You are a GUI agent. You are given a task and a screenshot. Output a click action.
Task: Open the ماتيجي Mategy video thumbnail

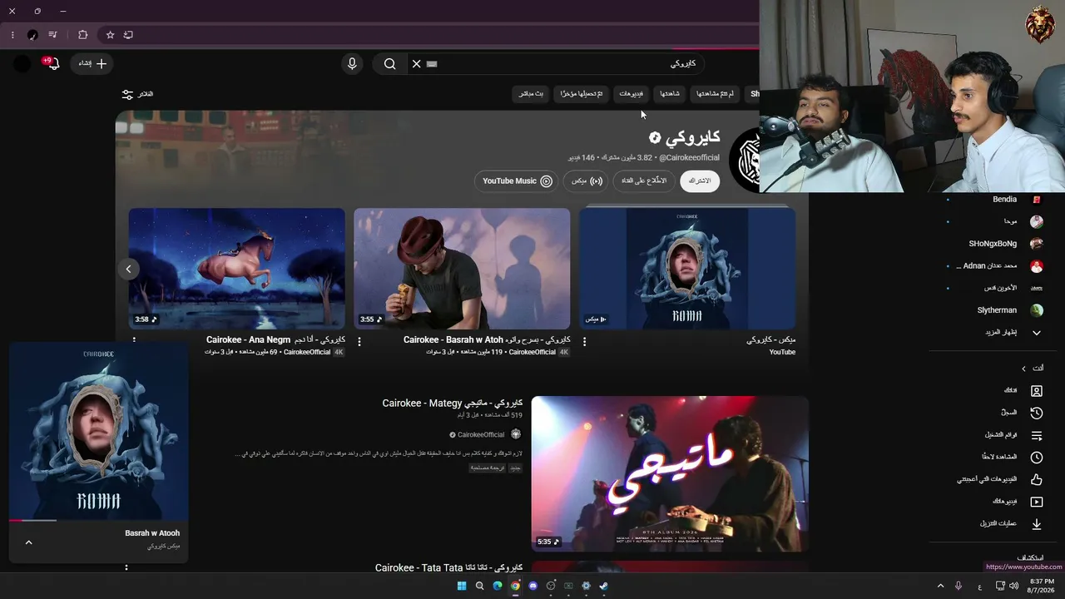click(670, 473)
